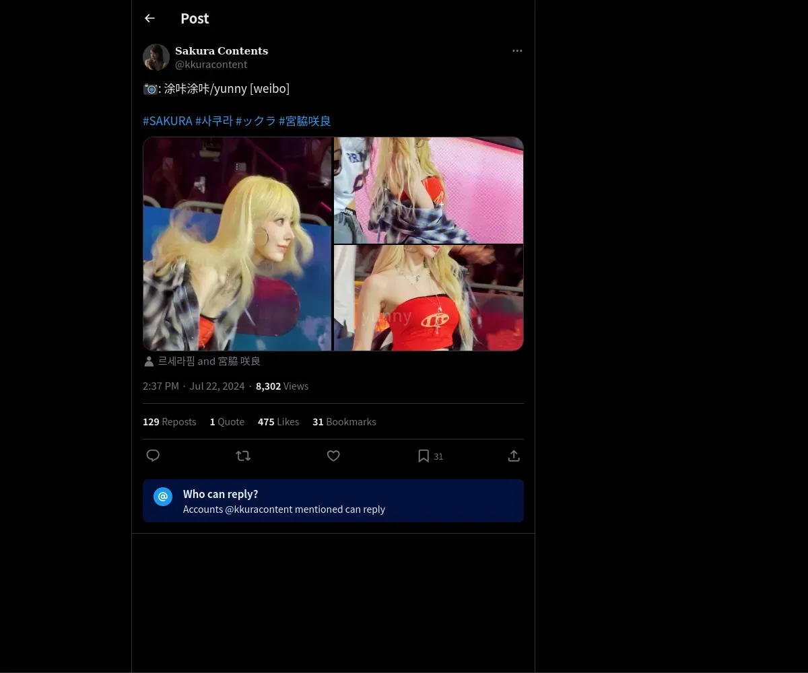This screenshot has height=673, width=808.
Task: View the 1 Quote list
Action: [227, 422]
